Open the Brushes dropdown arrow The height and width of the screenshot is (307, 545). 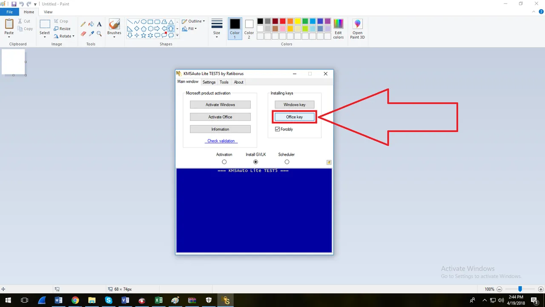(x=114, y=37)
